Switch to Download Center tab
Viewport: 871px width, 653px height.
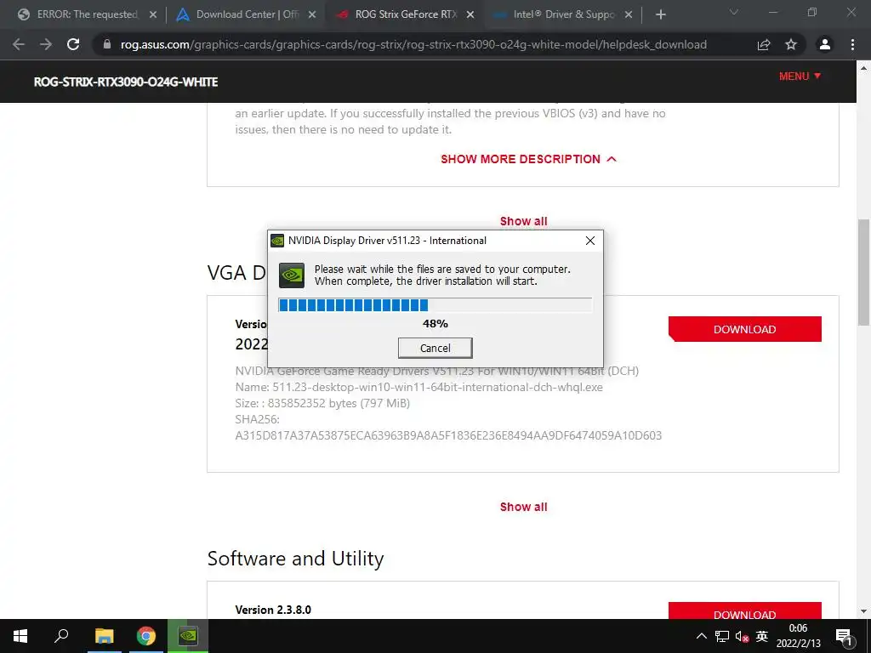pos(246,14)
